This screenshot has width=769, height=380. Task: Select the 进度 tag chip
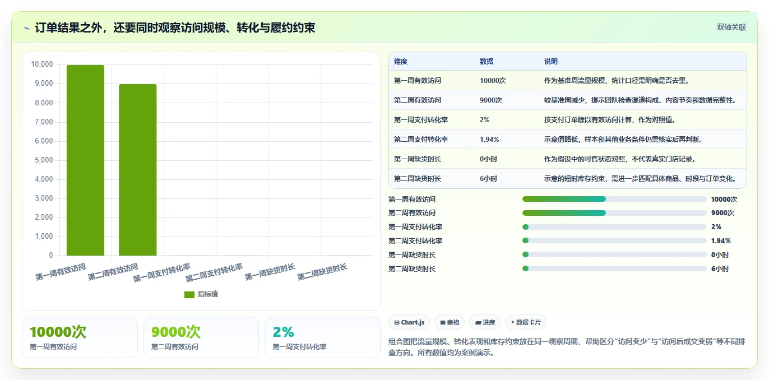[x=485, y=322]
